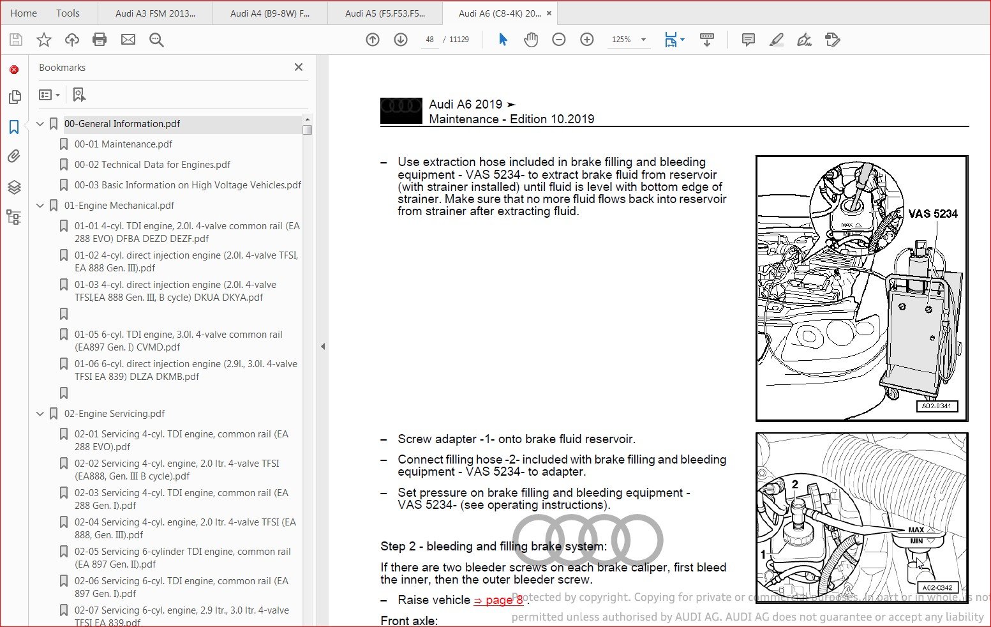
Task: Open the model tree panel icon
Action: pyautogui.click(x=14, y=217)
